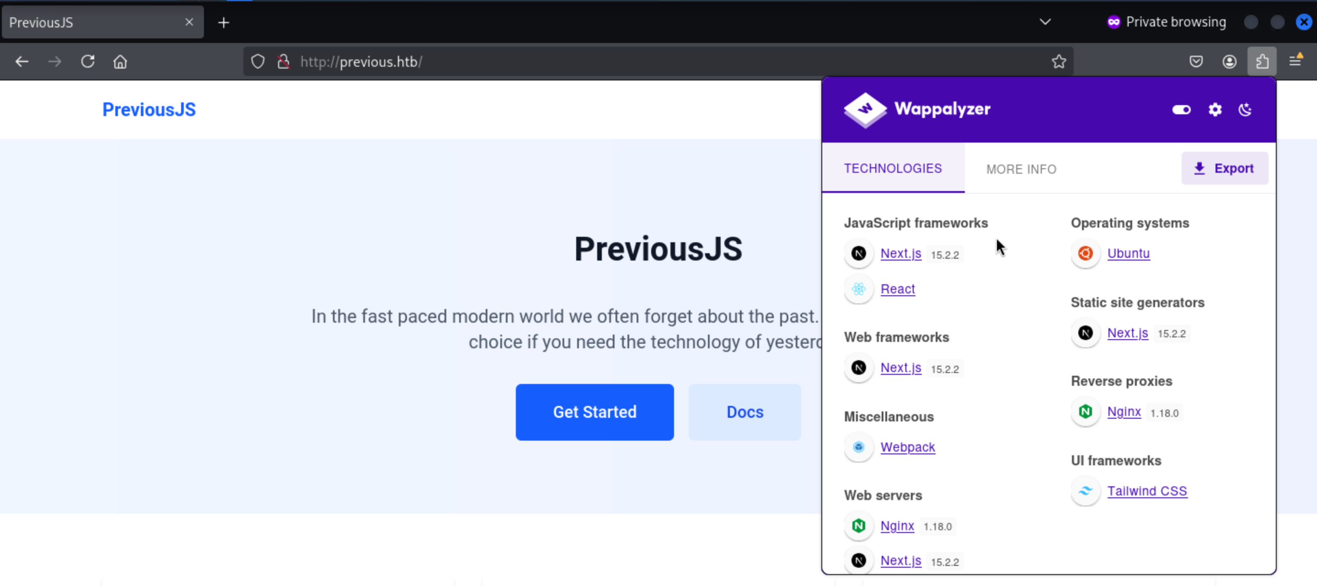Switch to the MORE INFO tab
Screen dimensions: 1317x586
tap(1021, 169)
